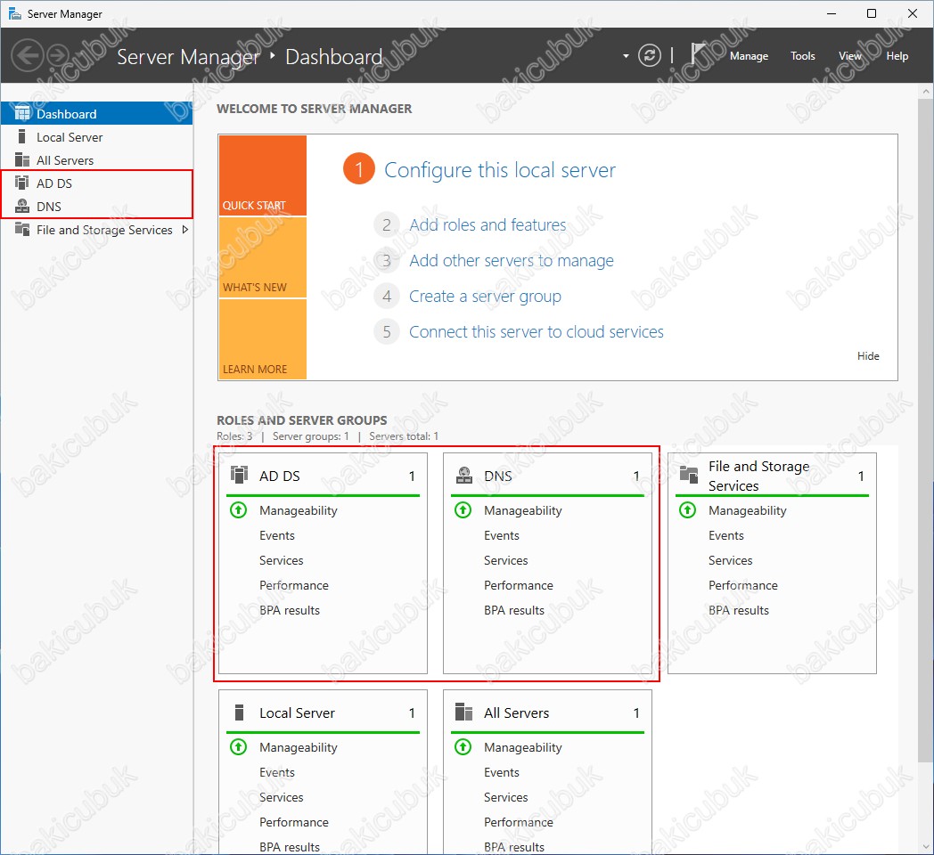Viewport: 934px width, 855px height.
Task: Click the AD DS tile icon
Action: [239, 475]
